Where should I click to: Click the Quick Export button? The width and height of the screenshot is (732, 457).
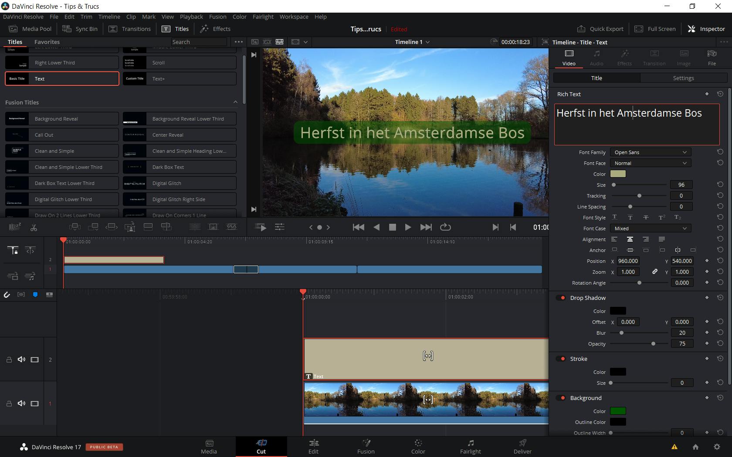click(x=600, y=29)
